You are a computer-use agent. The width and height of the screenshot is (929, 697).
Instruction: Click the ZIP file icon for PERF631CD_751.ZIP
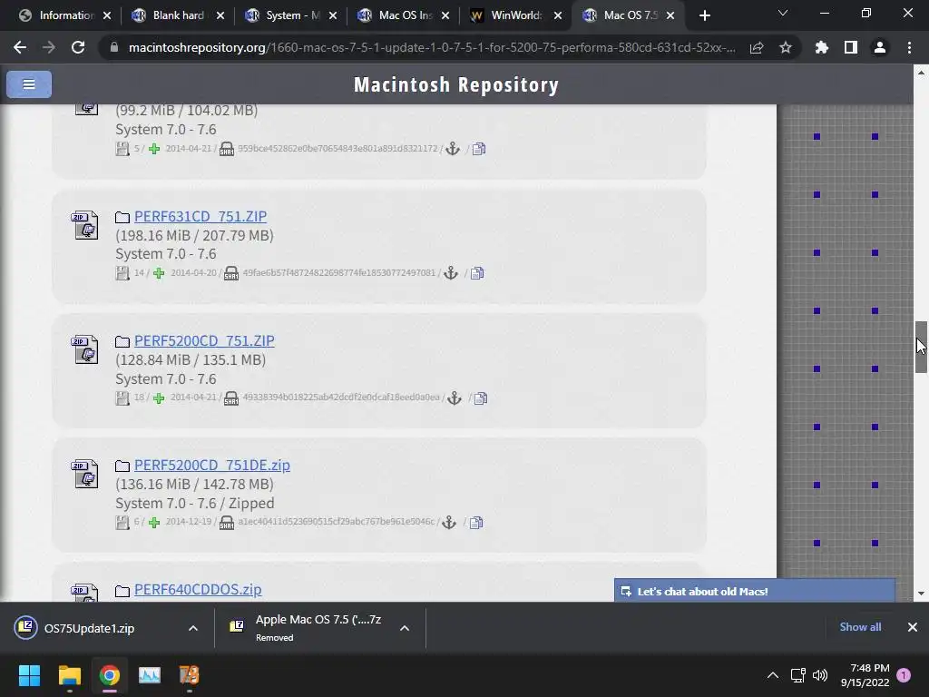point(86,225)
